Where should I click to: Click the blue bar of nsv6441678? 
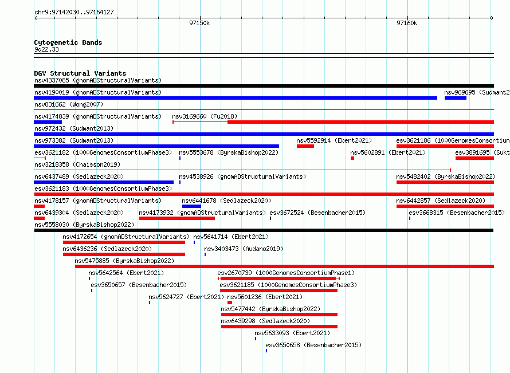point(191,206)
